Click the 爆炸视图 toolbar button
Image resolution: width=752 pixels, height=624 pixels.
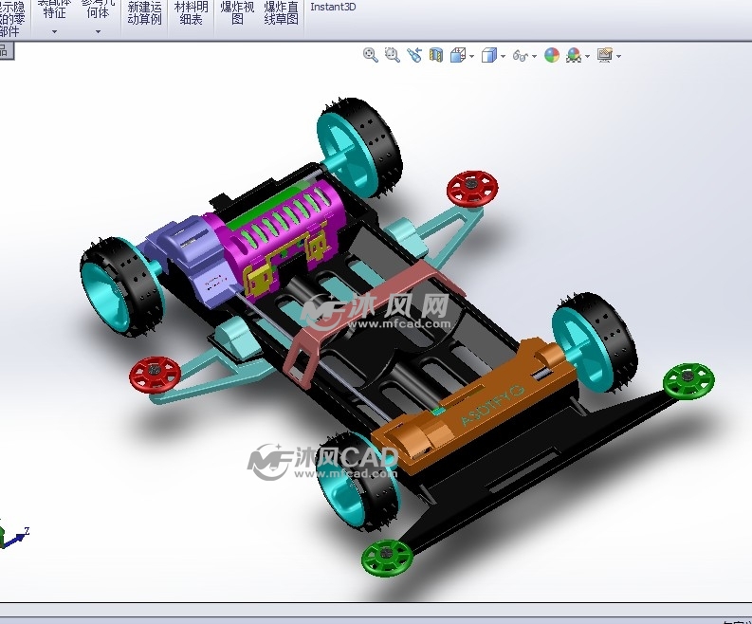point(237,12)
